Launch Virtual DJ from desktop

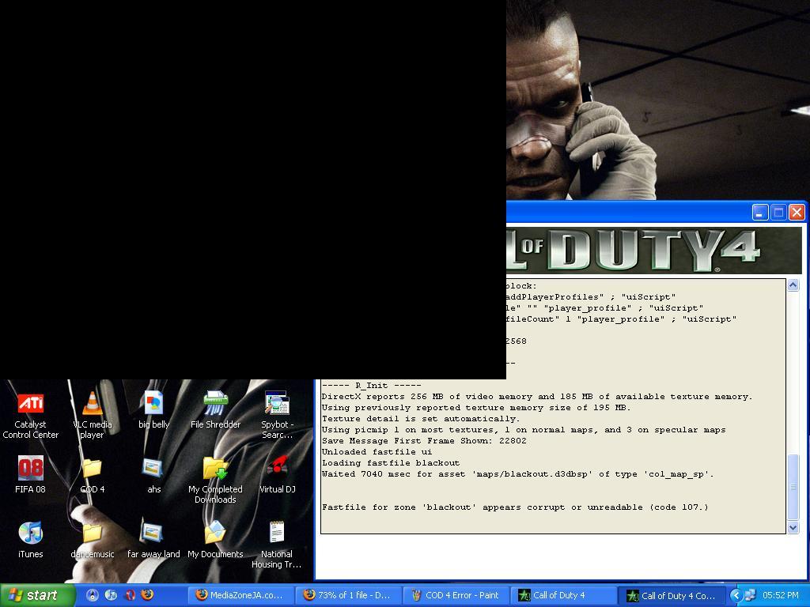click(277, 469)
